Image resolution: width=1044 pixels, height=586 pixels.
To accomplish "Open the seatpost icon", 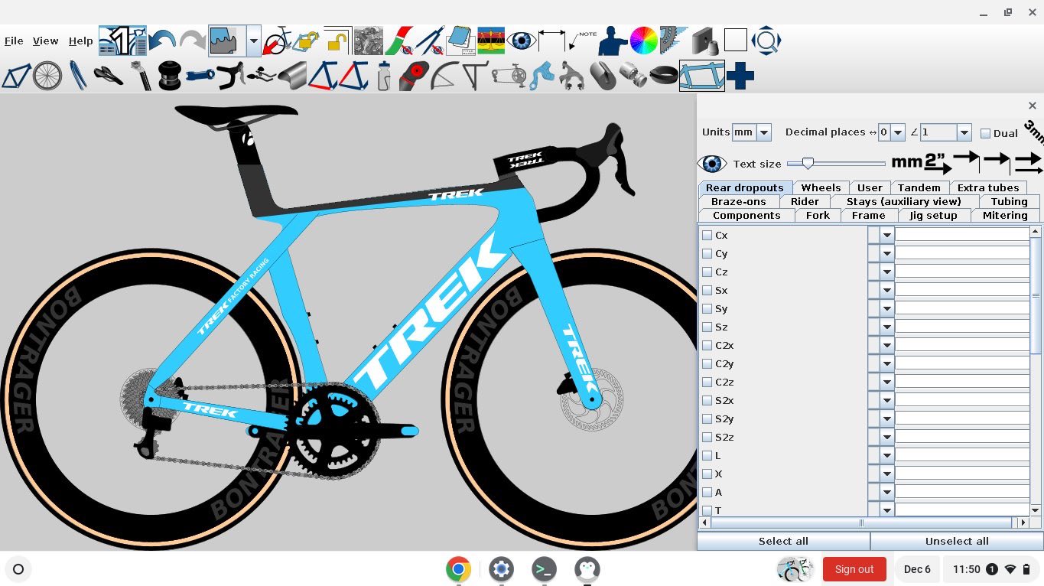I will pos(139,77).
